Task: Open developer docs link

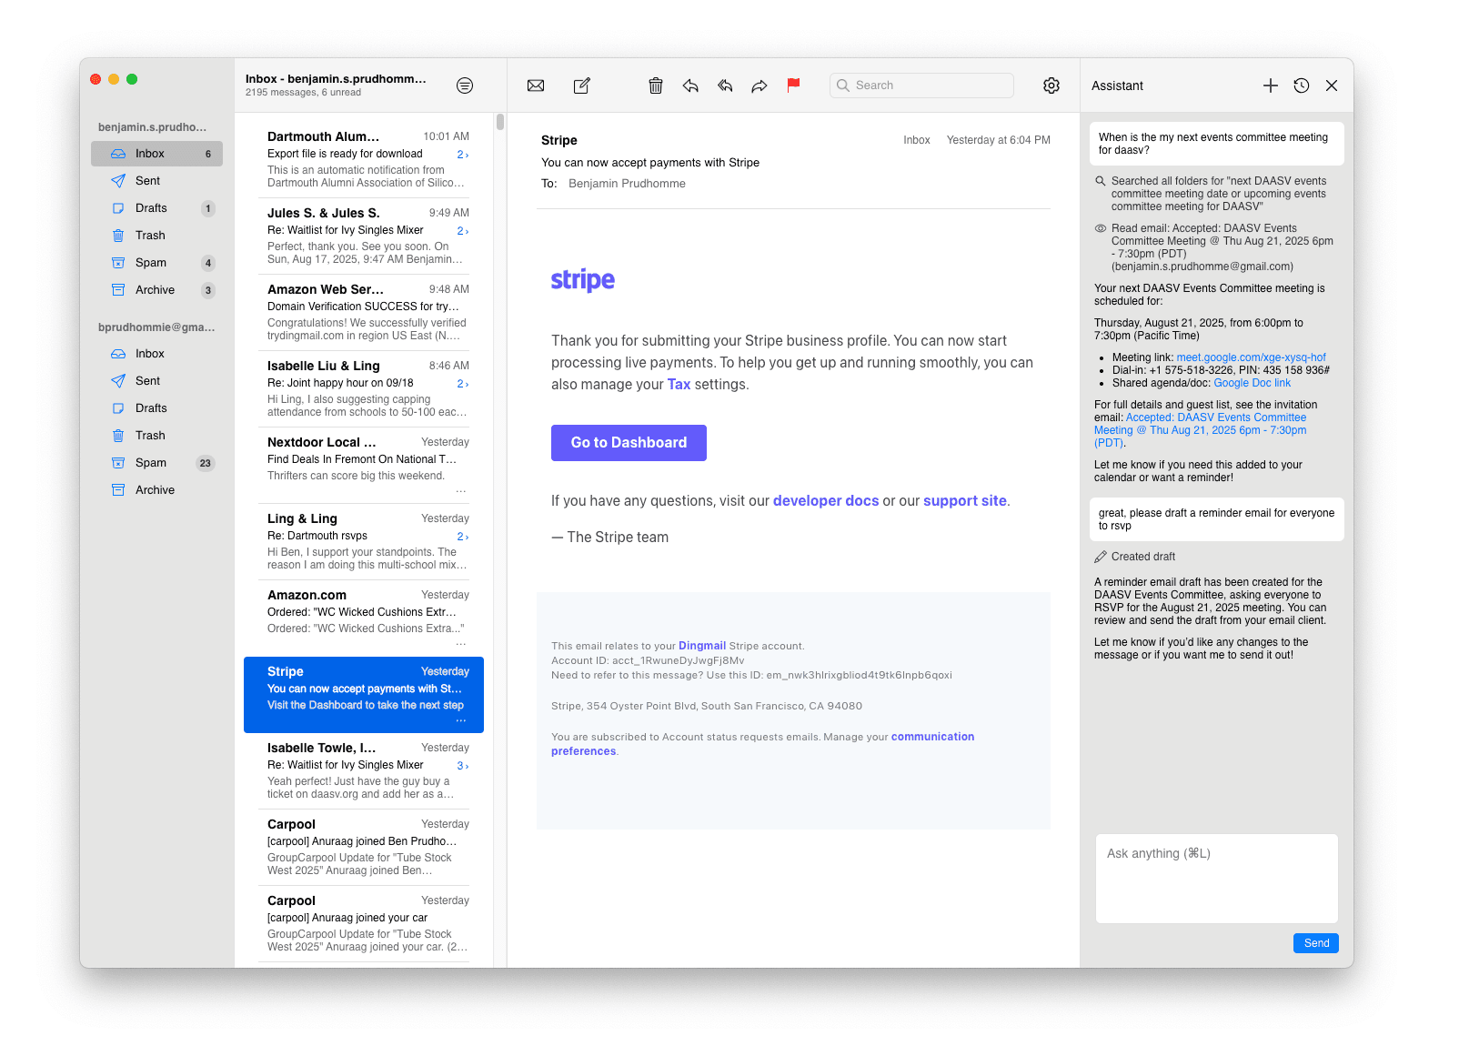Action: point(826,501)
